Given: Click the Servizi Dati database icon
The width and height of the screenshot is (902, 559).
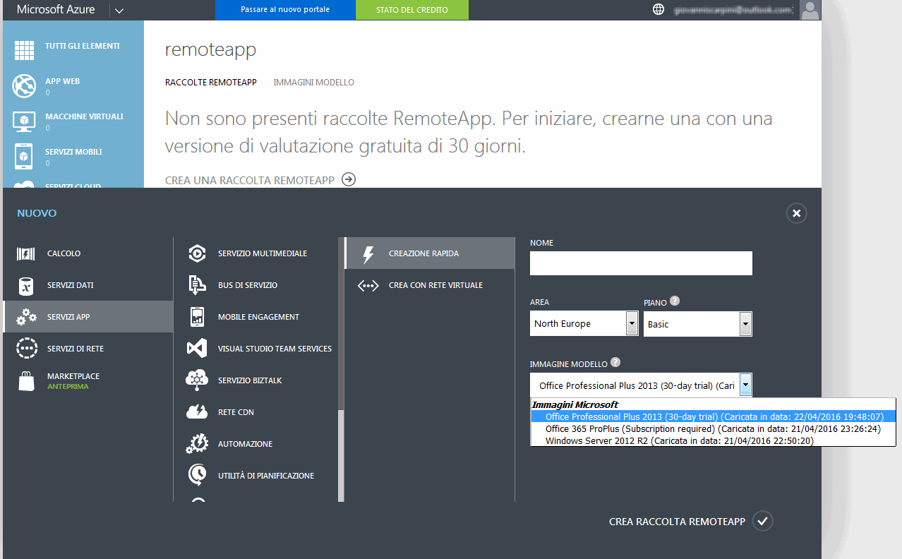Looking at the screenshot, I should (x=25, y=285).
